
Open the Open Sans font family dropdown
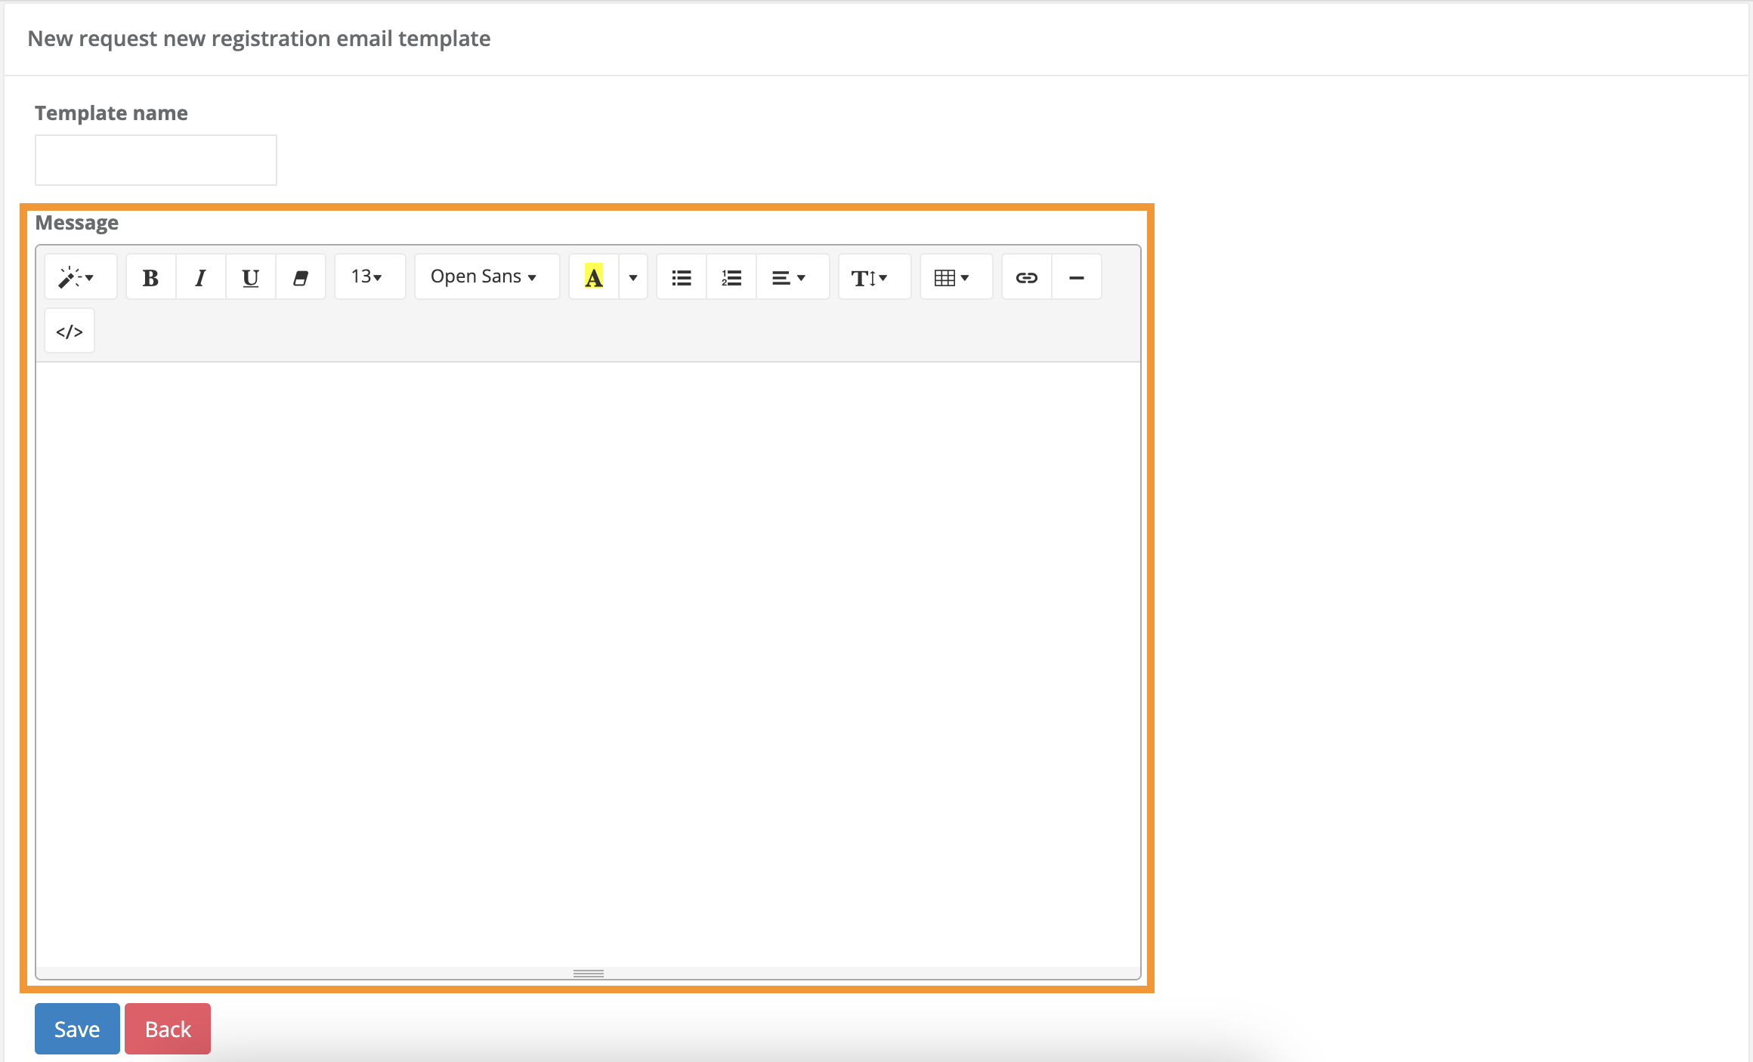pyautogui.click(x=486, y=276)
